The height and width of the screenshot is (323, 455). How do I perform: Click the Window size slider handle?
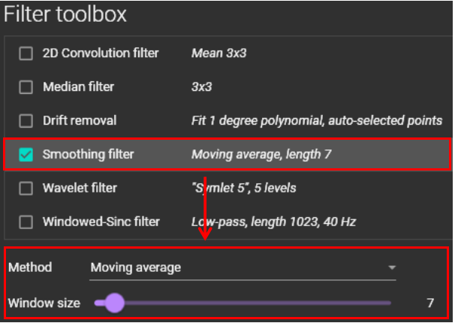[114, 303]
